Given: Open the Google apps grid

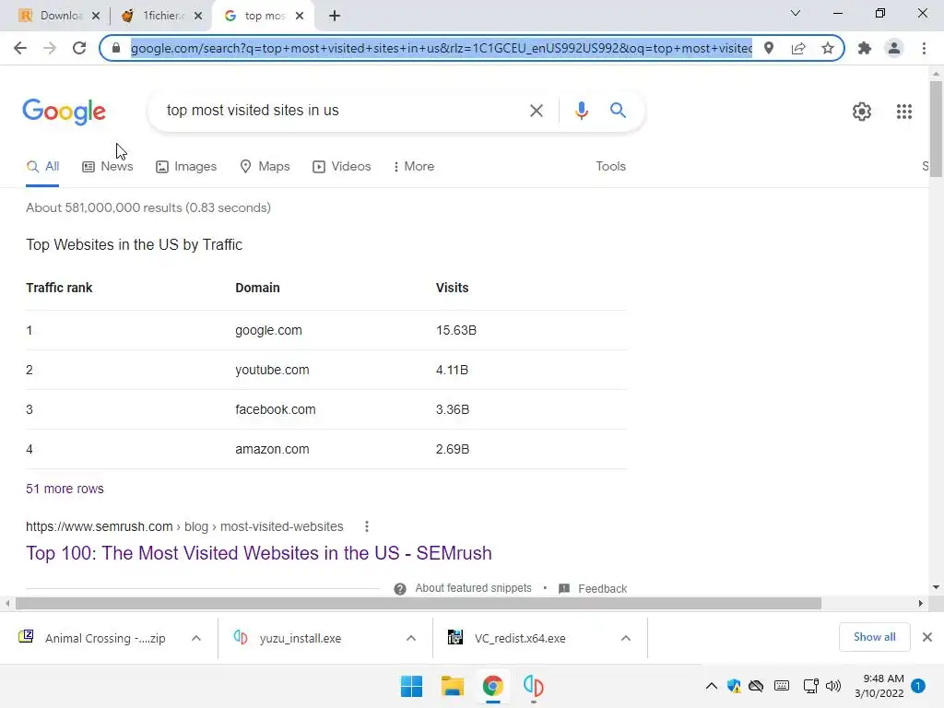Looking at the screenshot, I should pyautogui.click(x=903, y=112).
